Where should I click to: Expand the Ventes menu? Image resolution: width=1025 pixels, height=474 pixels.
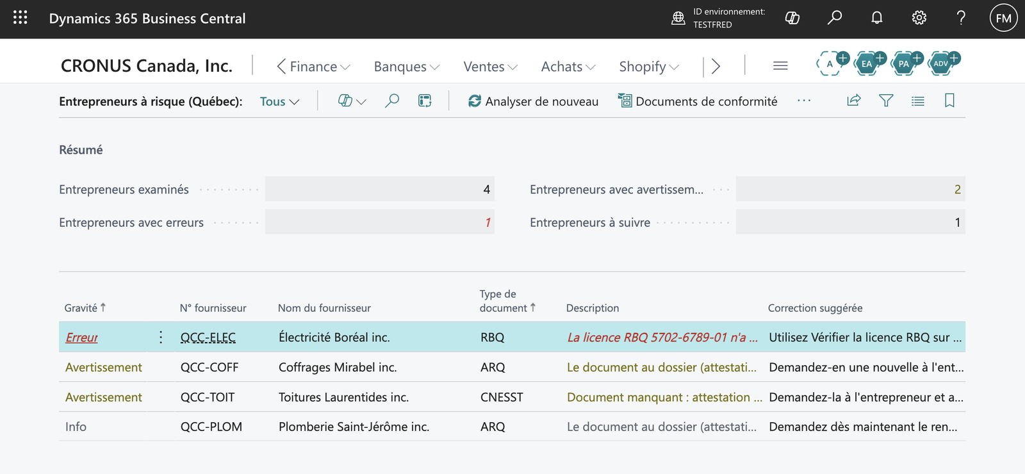pos(490,66)
